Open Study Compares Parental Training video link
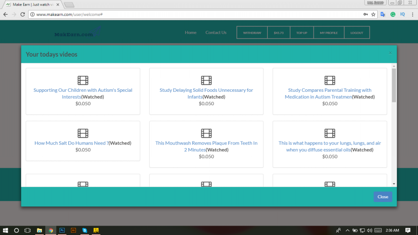Viewport: 418px width, 235px height. pyautogui.click(x=329, y=91)
